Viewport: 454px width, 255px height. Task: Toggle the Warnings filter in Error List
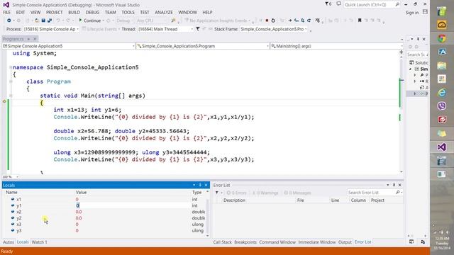(x=265, y=193)
